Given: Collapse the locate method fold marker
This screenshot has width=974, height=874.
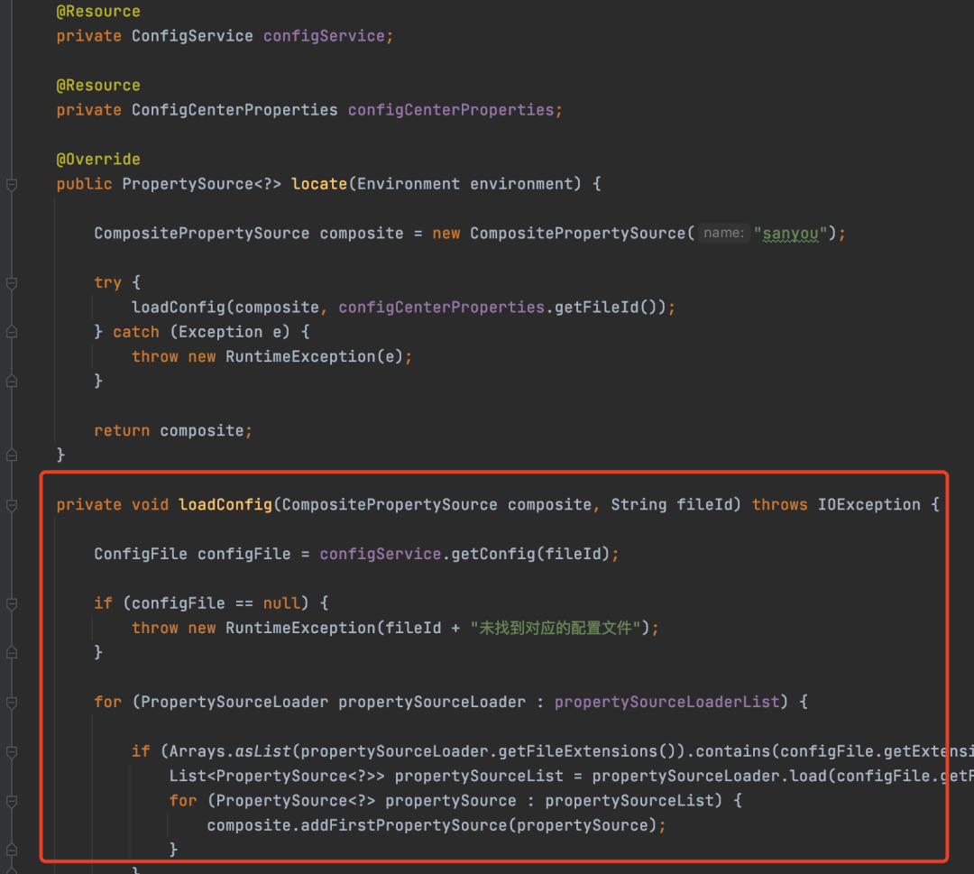Looking at the screenshot, I should point(12,185).
